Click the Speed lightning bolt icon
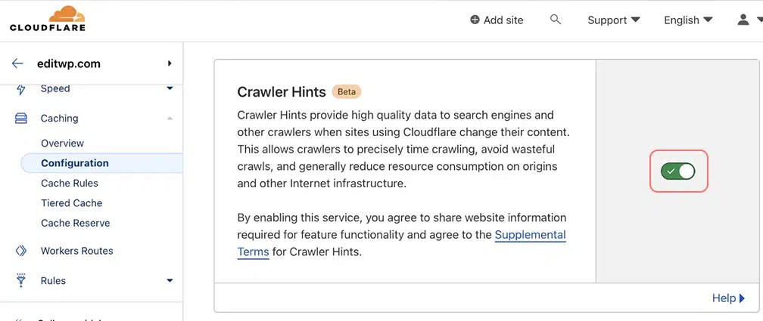 pos(21,89)
